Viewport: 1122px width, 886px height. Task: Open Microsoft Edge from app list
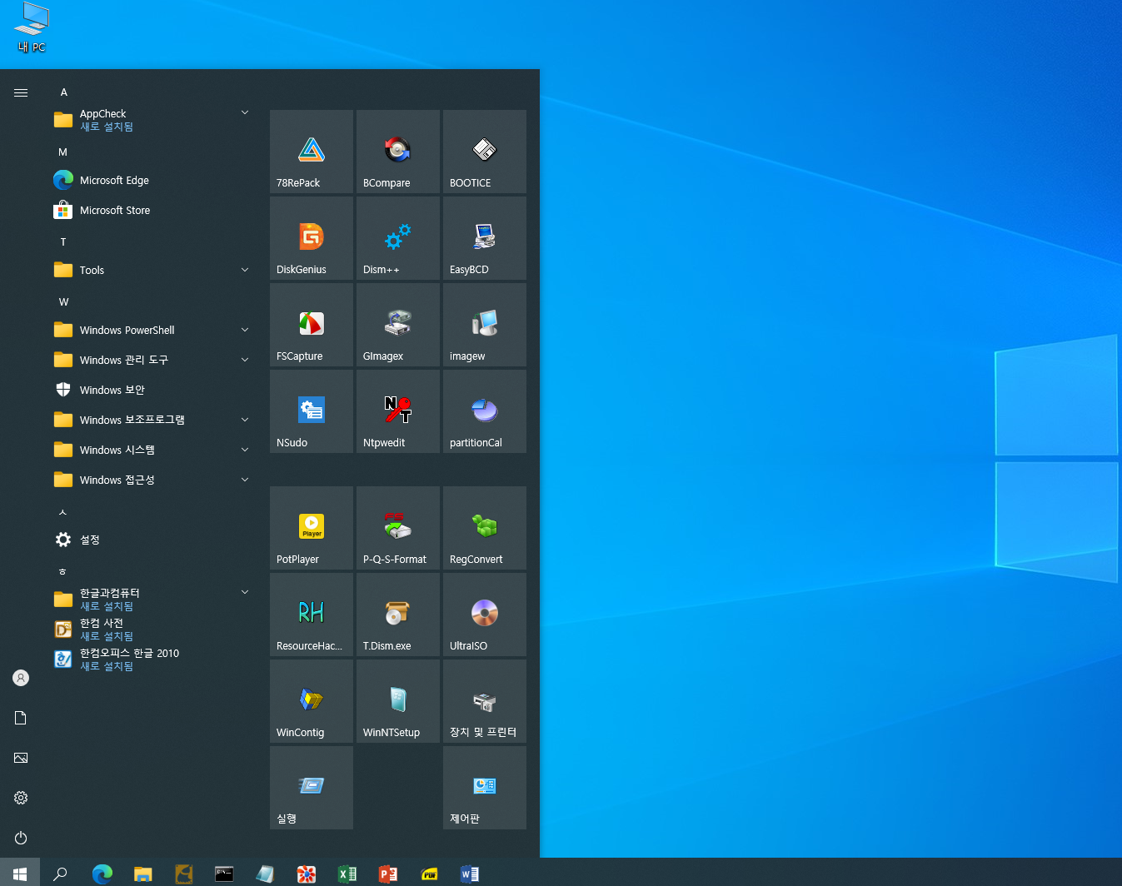click(152, 180)
